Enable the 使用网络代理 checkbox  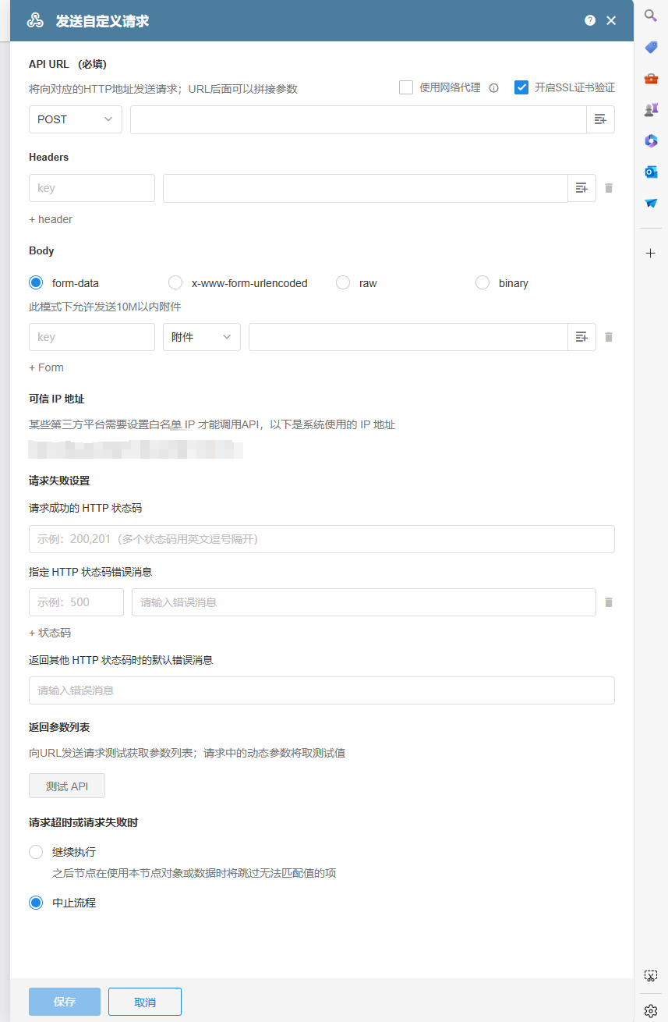coord(406,87)
